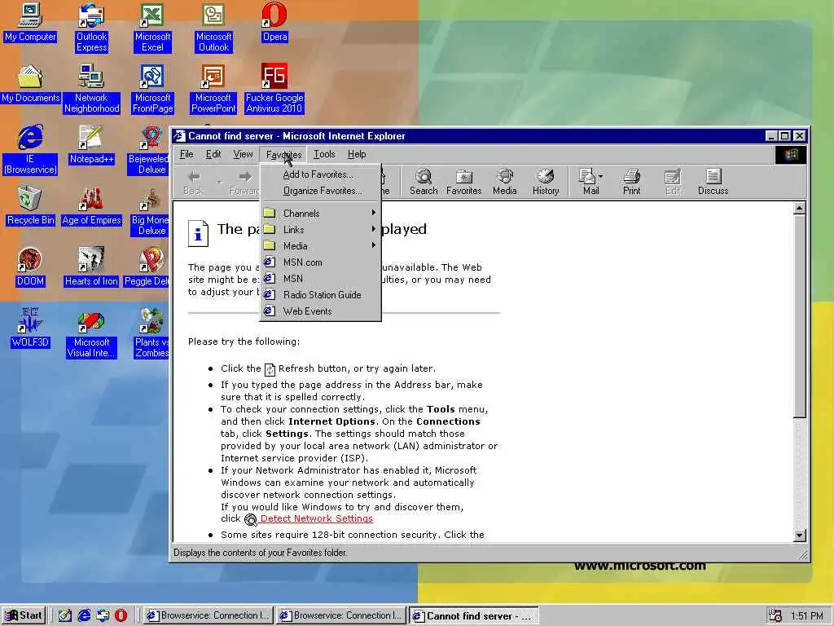Select the IE (Browservice) desktop icon
Viewport: 834px width, 626px height.
coord(30,150)
